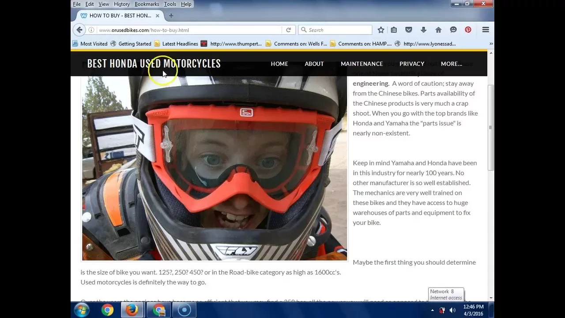The width and height of the screenshot is (565, 318).
Task: Switch to Firefox in the taskbar
Action: tap(132, 310)
